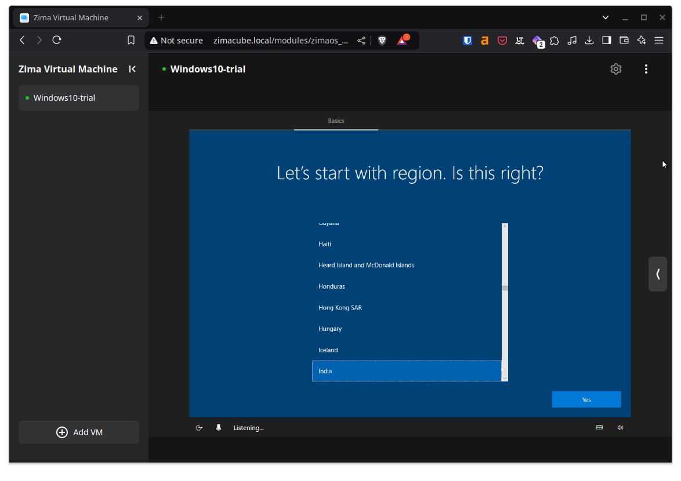Click the browser forward arrow
681x481 pixels.
point(39,41)
